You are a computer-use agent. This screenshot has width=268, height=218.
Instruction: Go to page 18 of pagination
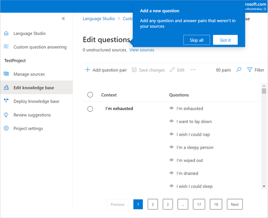216,204
